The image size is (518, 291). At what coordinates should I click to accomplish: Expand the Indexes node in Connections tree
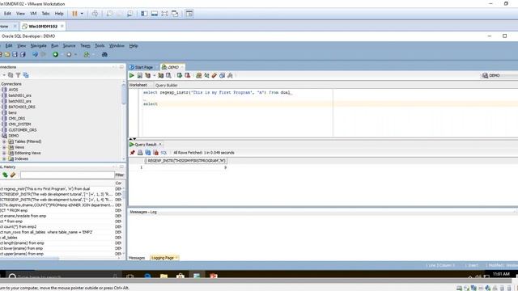tap(4, 158)
